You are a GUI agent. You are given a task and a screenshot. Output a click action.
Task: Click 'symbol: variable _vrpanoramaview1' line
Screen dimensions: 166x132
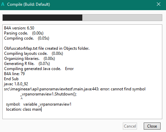click(x=39, y=104)
